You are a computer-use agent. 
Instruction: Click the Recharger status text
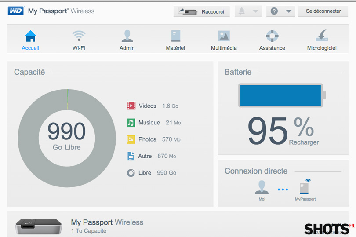[x=304, y=142]
